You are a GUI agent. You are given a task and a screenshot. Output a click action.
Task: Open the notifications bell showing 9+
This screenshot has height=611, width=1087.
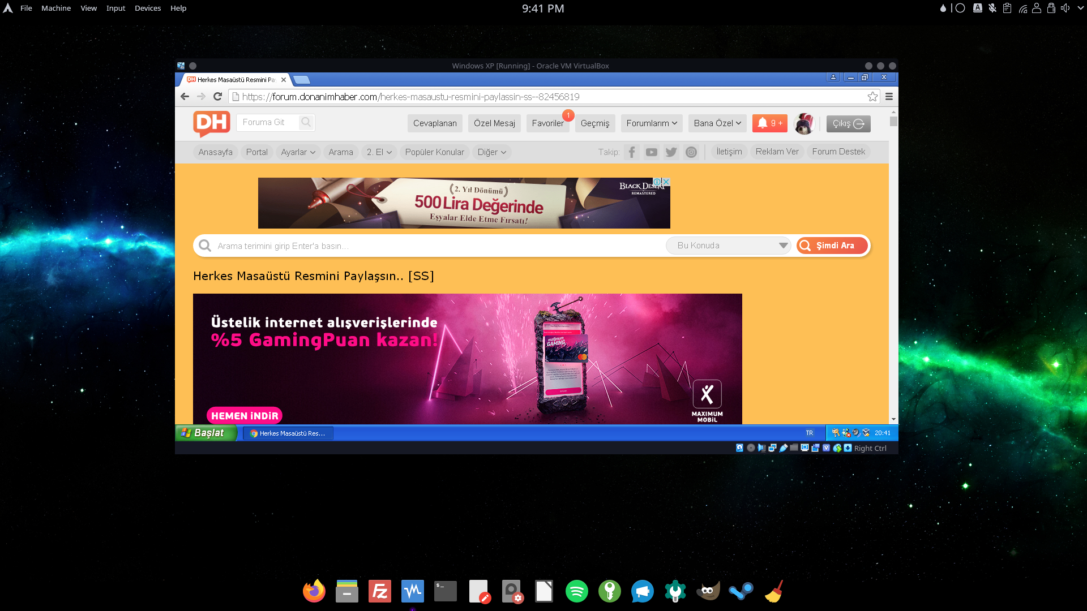(x=770, y=123)
